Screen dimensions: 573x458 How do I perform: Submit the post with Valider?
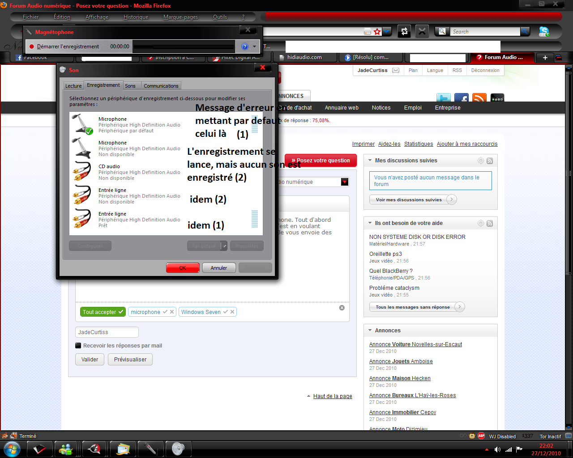click(x=90, y=359)
